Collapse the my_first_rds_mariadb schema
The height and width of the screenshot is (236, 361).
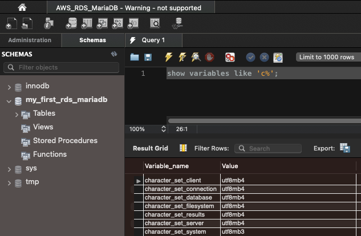coord(9,101)
